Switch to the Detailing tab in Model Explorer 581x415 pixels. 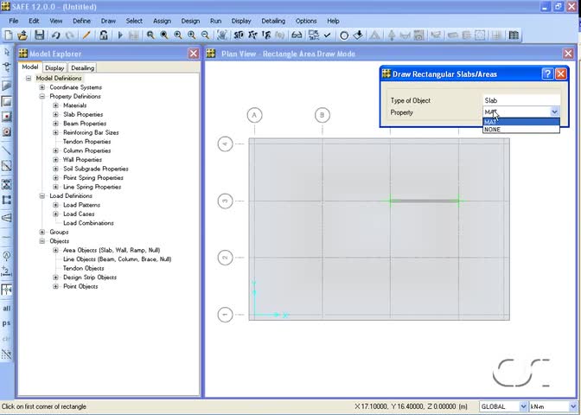(x=82, y=67)
